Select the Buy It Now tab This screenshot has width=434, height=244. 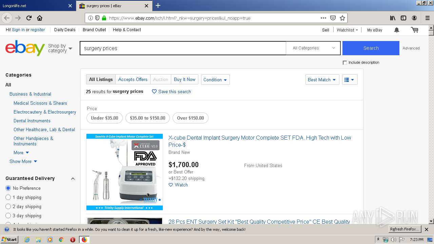[184, 79]
